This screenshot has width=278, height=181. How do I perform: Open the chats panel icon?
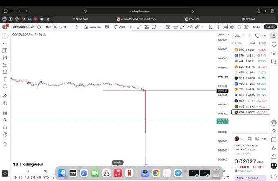click(x=274, y=62)
